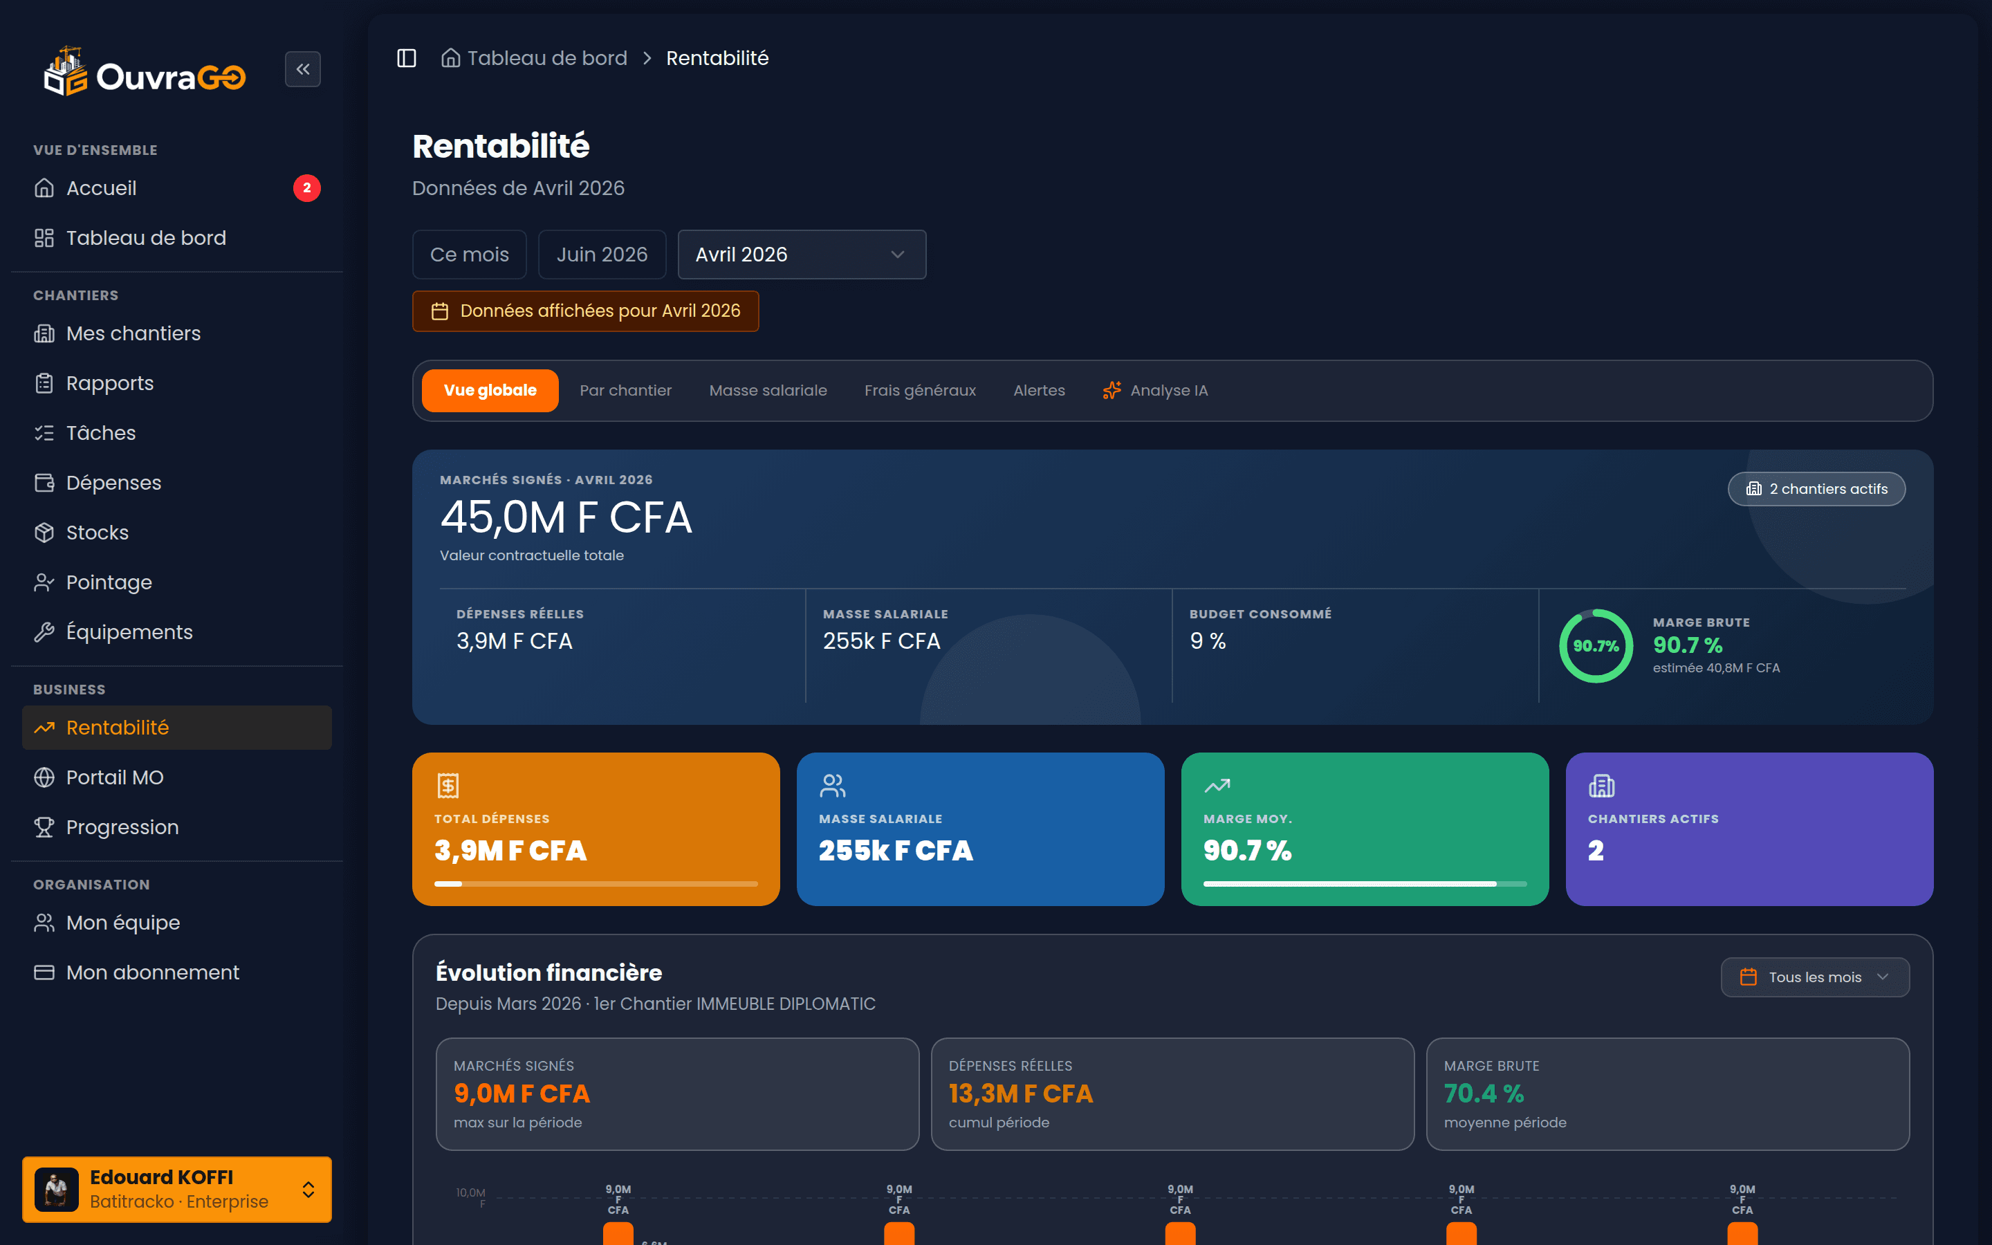1992x1245 pixels.
Task: Click the Budget consommé 9 % value
Action: click(x=1208, y=641)
